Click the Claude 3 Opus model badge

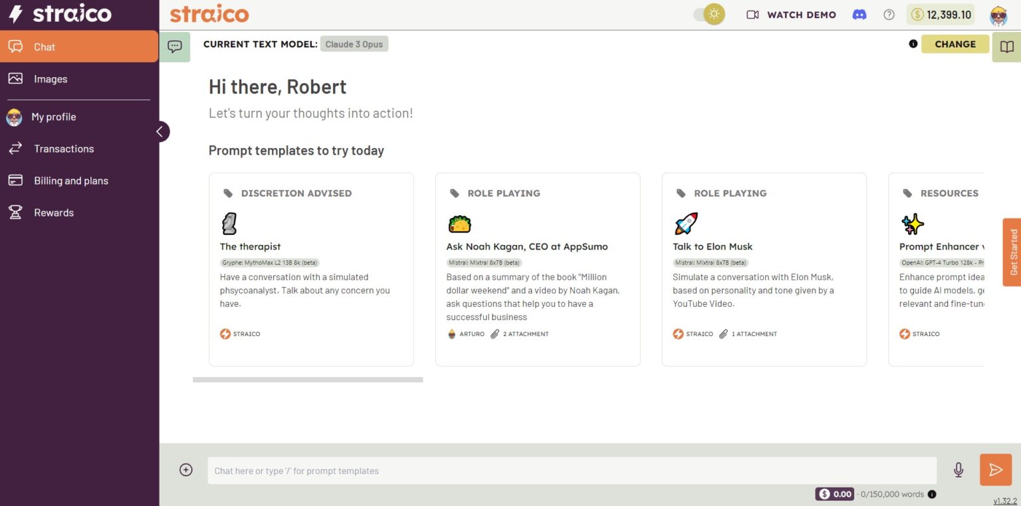click(354, 44)
